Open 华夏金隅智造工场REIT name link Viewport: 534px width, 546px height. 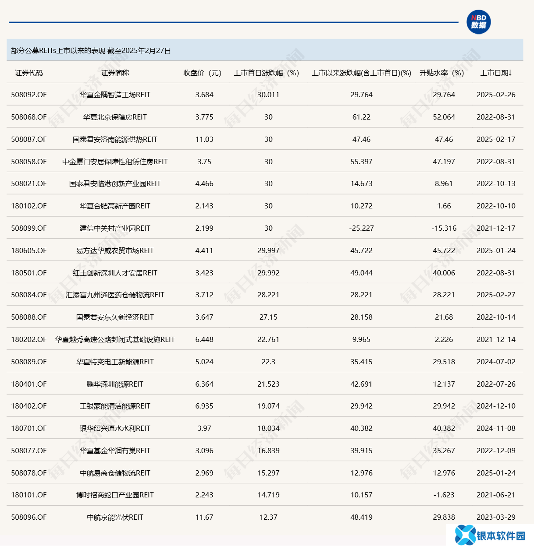point(115,95)
